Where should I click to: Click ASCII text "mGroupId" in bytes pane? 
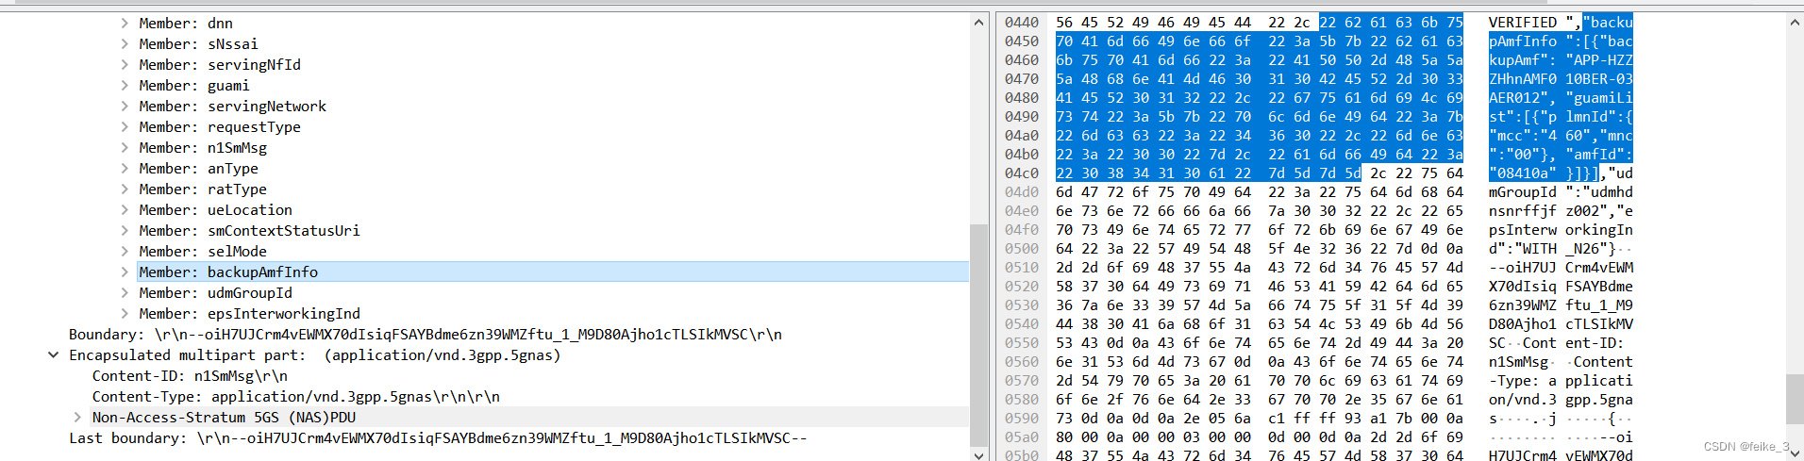pyautogui.click(x=1523, y=191)
